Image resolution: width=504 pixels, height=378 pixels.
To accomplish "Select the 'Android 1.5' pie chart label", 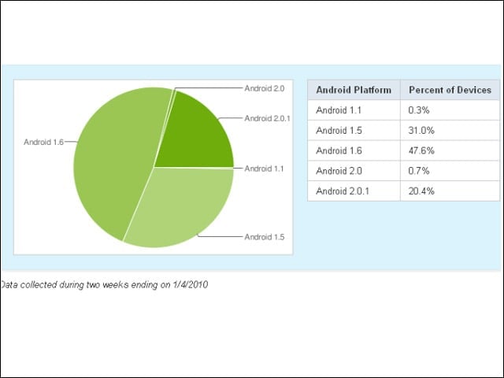I will tap(265, 237).
